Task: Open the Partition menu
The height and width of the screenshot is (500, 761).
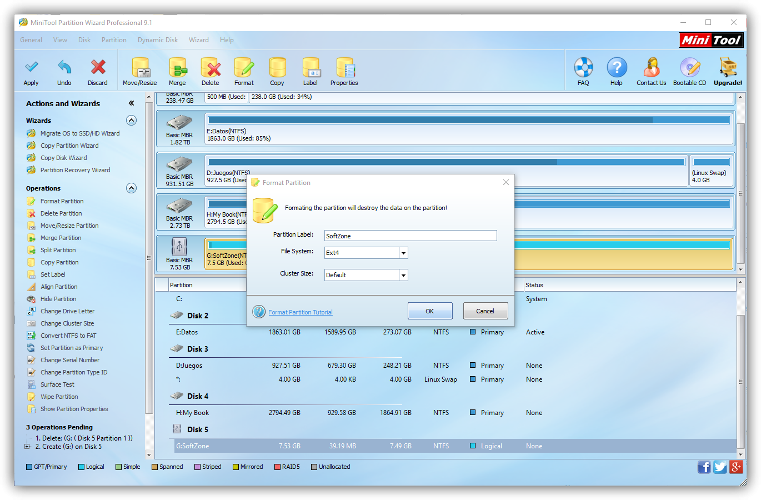Action: coord(114,40)
